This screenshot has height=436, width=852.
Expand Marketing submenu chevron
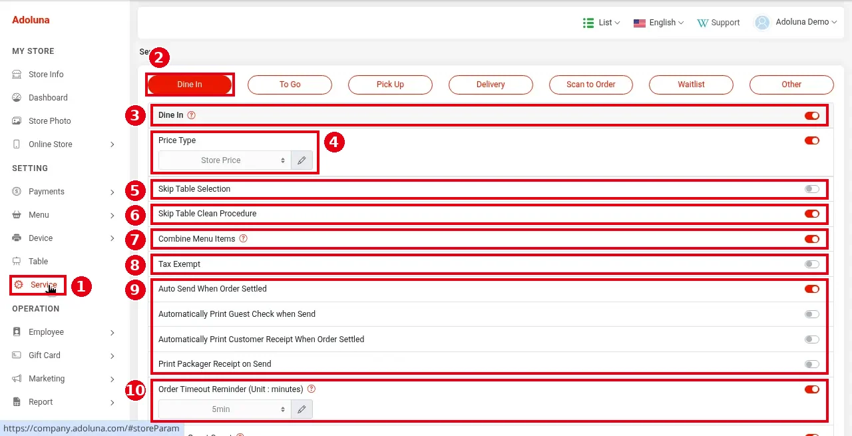click(112, 379)
